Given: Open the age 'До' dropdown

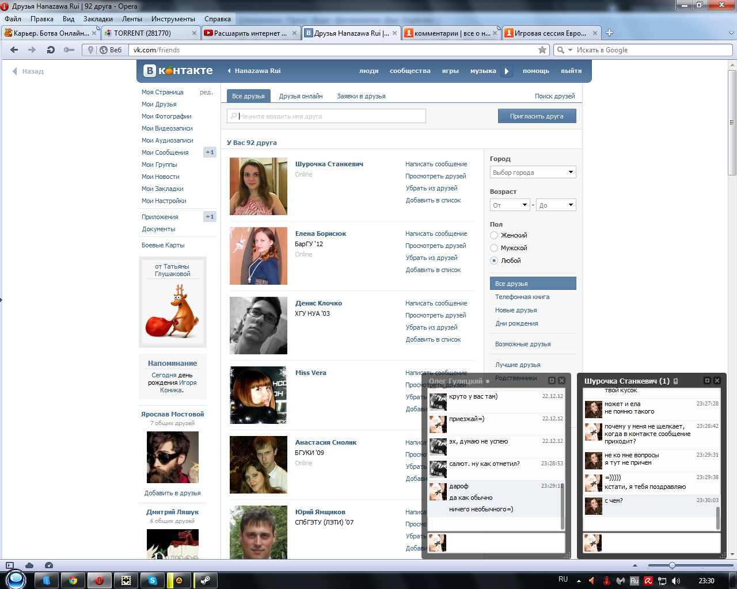Looking at the screenshot, I should [x=556, y=205].
